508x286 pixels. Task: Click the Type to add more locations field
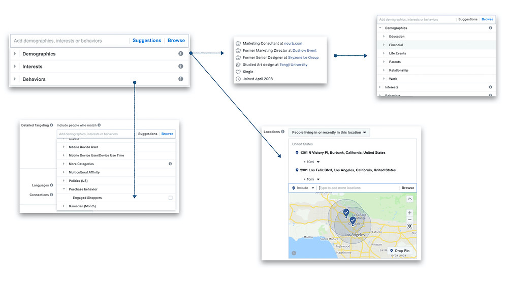(x=358, y=188)
